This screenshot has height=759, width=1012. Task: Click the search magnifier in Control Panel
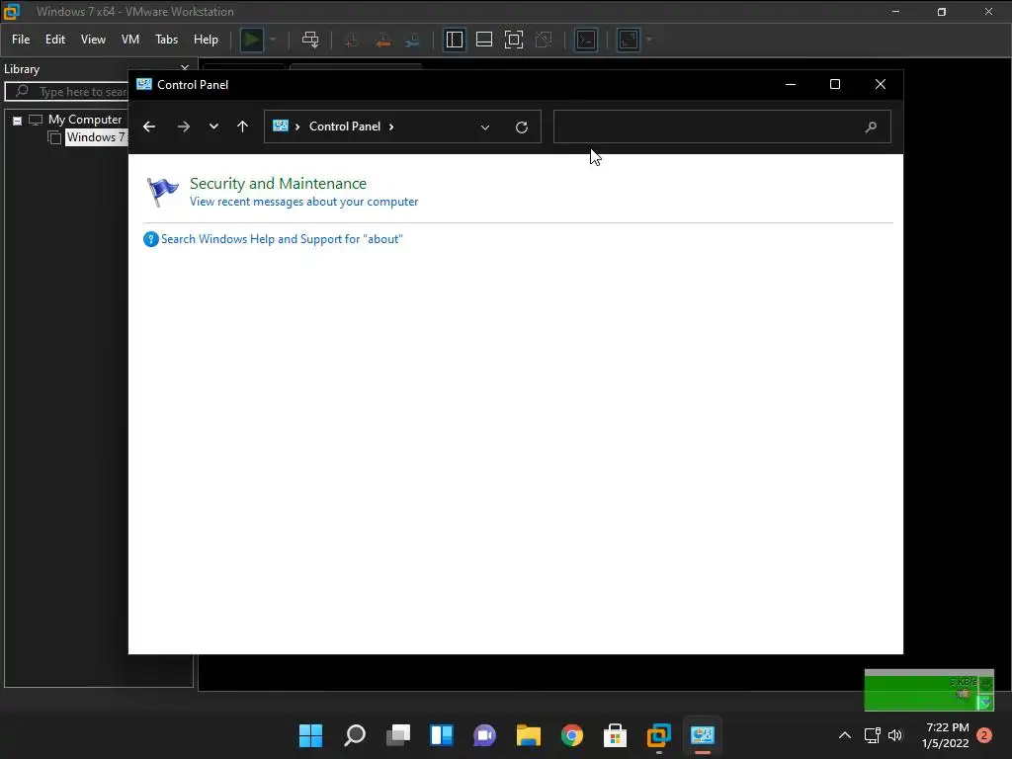coord(871,127)
